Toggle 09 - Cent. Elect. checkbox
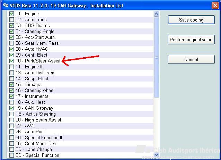This screenshot has height=160, width=221. (x=11, y=55)
